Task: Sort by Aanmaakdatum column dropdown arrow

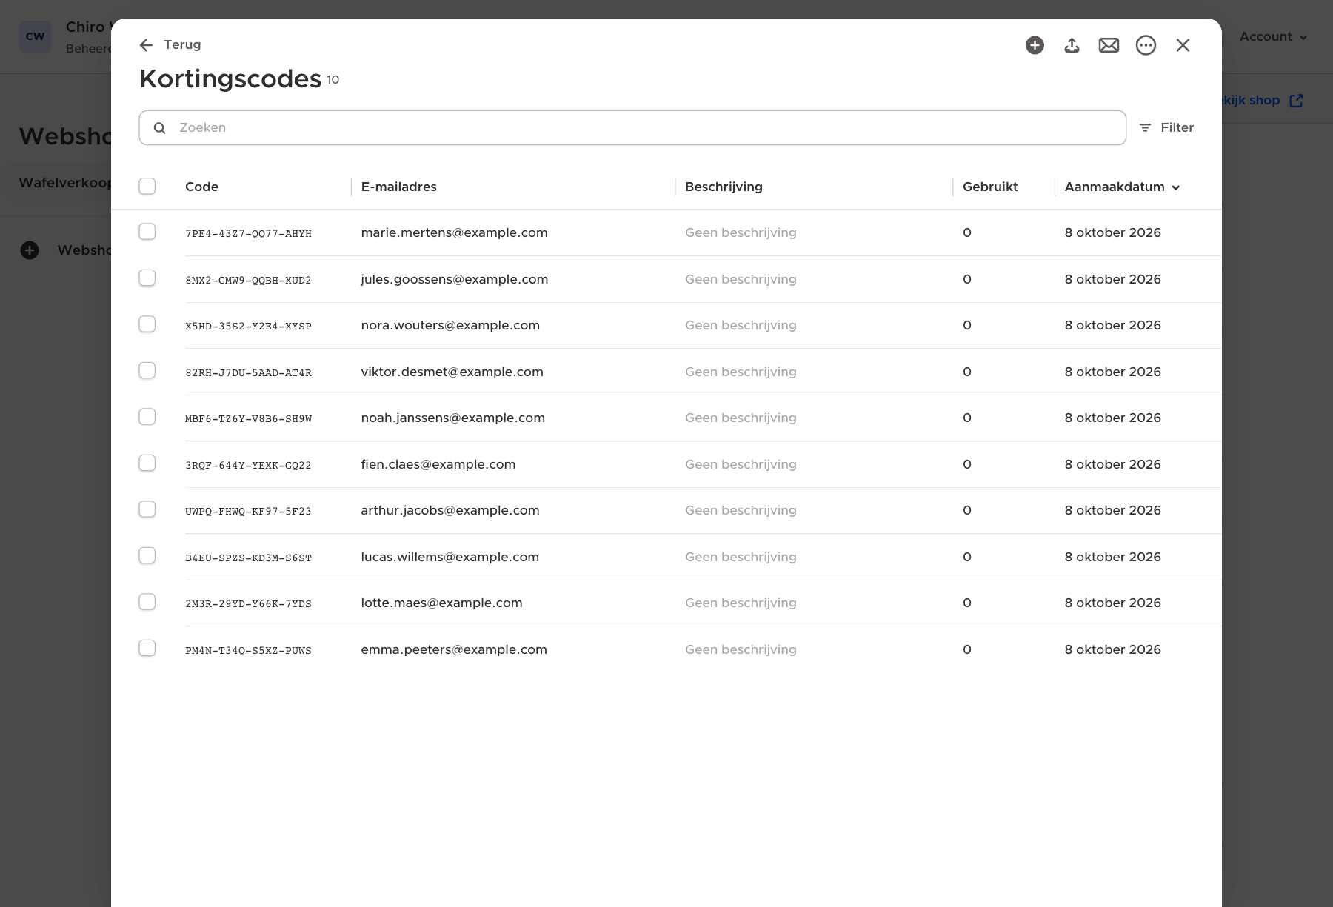Action: pos(1175,187)
